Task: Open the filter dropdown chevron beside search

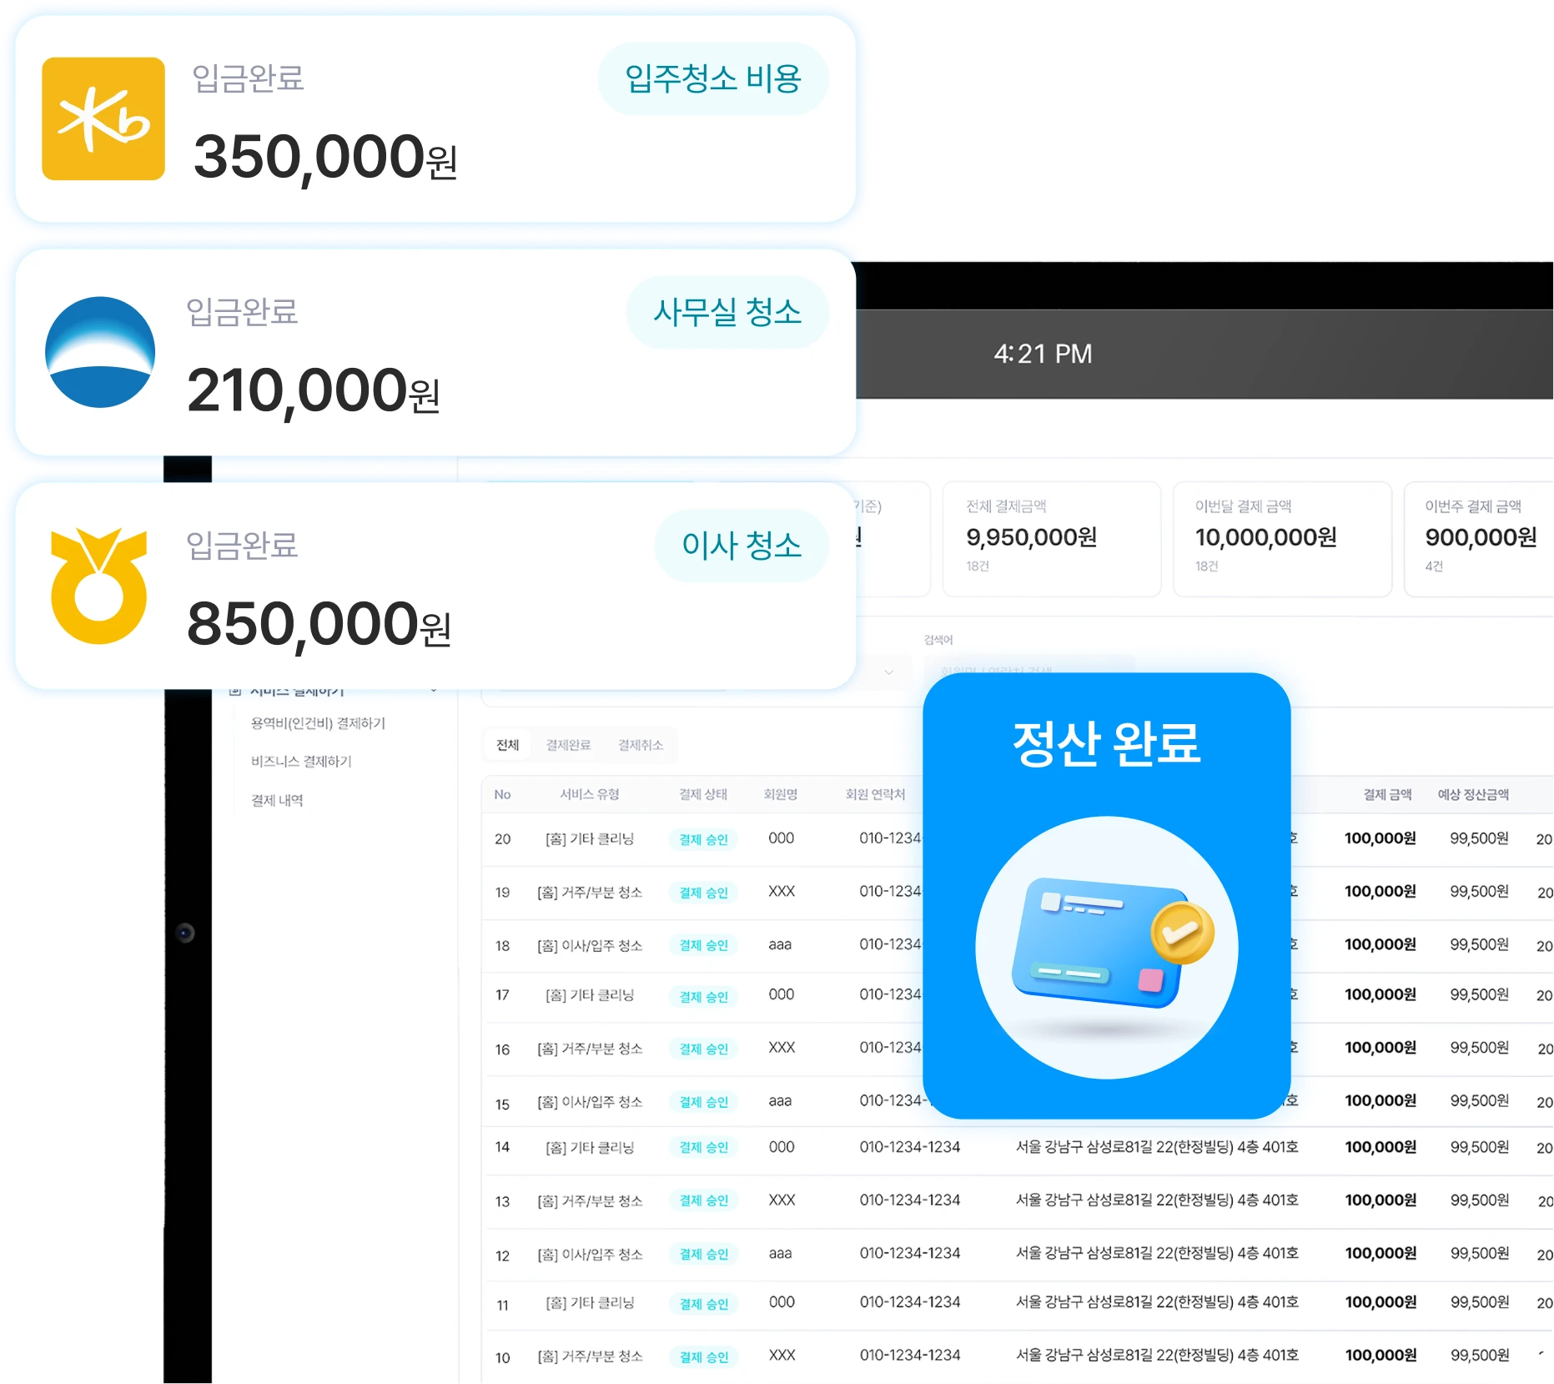Action: pyautogui.click(x=889, y=672)
